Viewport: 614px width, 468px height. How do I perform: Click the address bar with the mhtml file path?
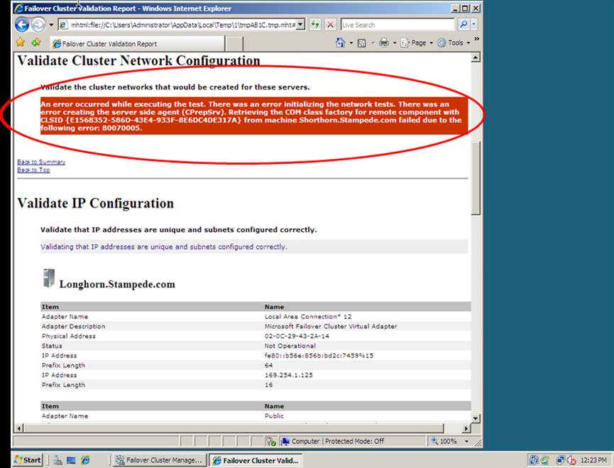click(177, 25)
